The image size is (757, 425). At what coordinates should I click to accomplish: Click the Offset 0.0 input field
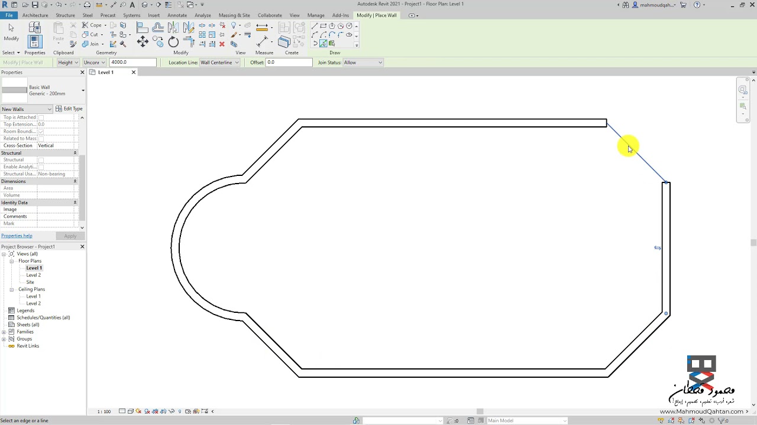point(289,63)
